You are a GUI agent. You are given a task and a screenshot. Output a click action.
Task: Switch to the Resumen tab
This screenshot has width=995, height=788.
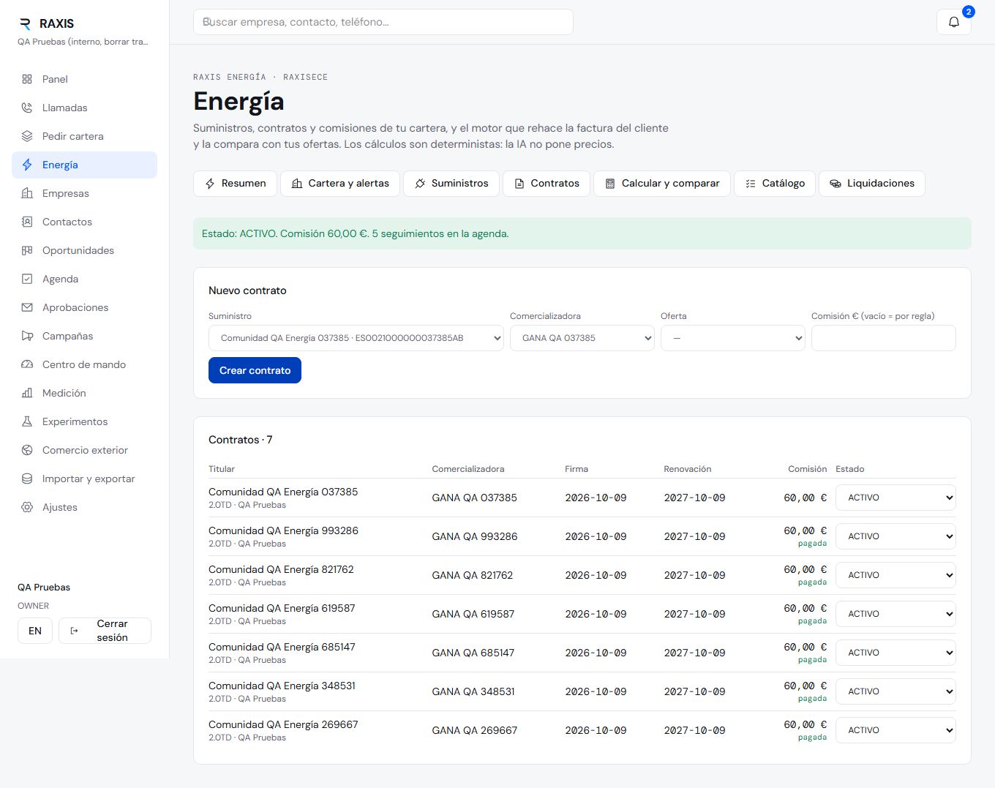[235, 184]
